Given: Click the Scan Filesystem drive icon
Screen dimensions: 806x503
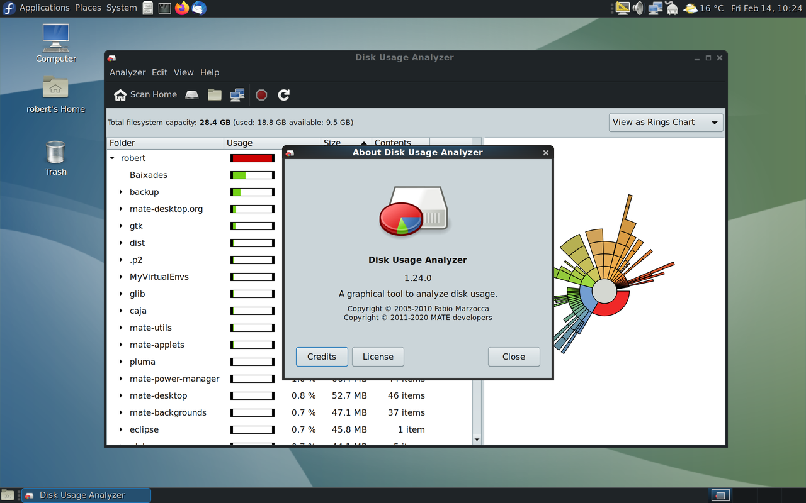Looking at the screenshot, I should (192, 95).
